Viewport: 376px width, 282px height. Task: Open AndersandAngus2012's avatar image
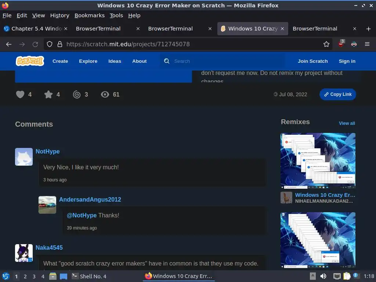coord(47,205)
